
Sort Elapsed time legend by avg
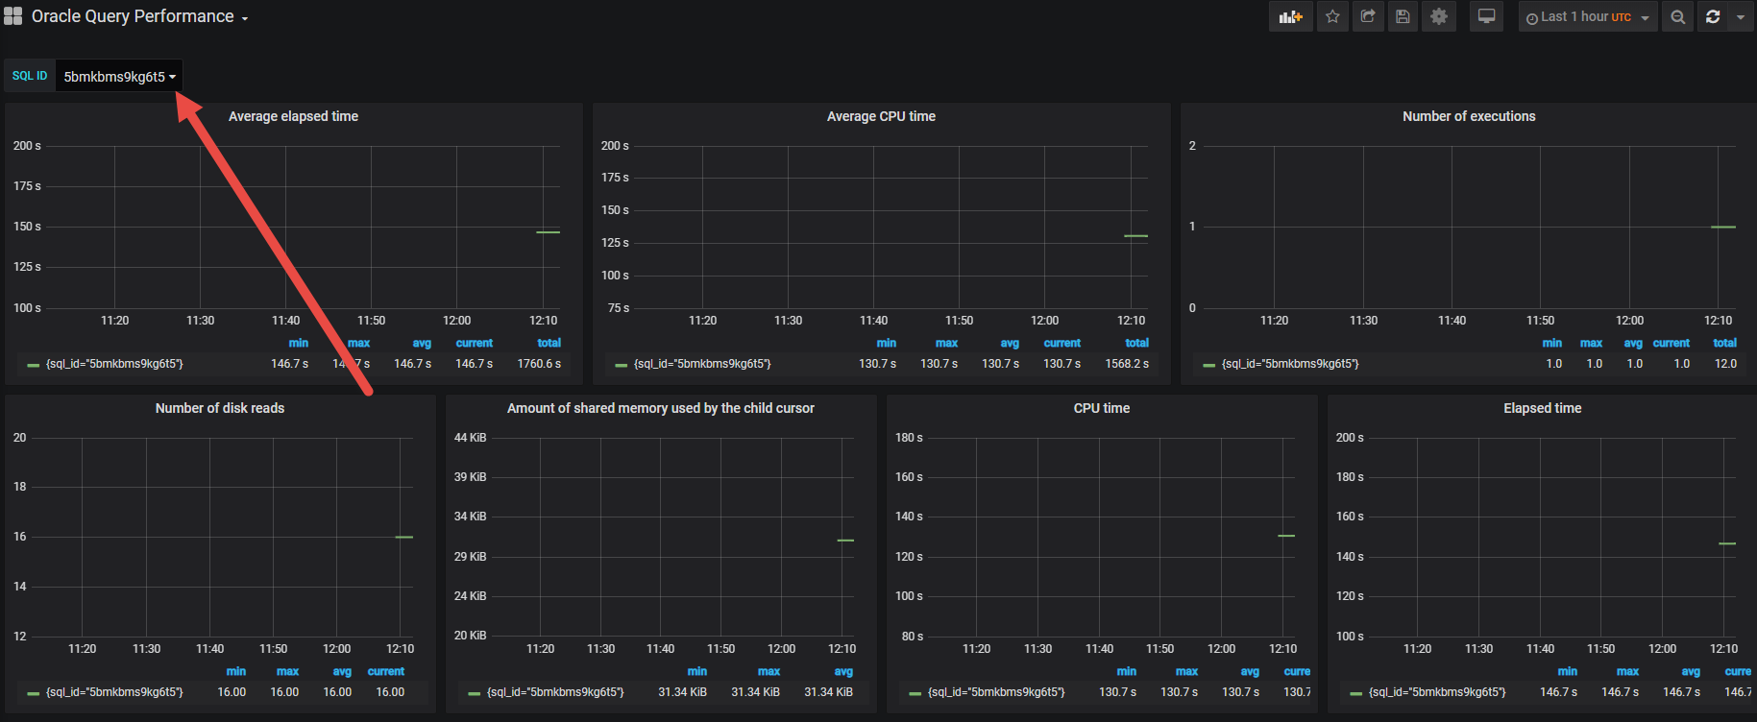coord(1691,671)
